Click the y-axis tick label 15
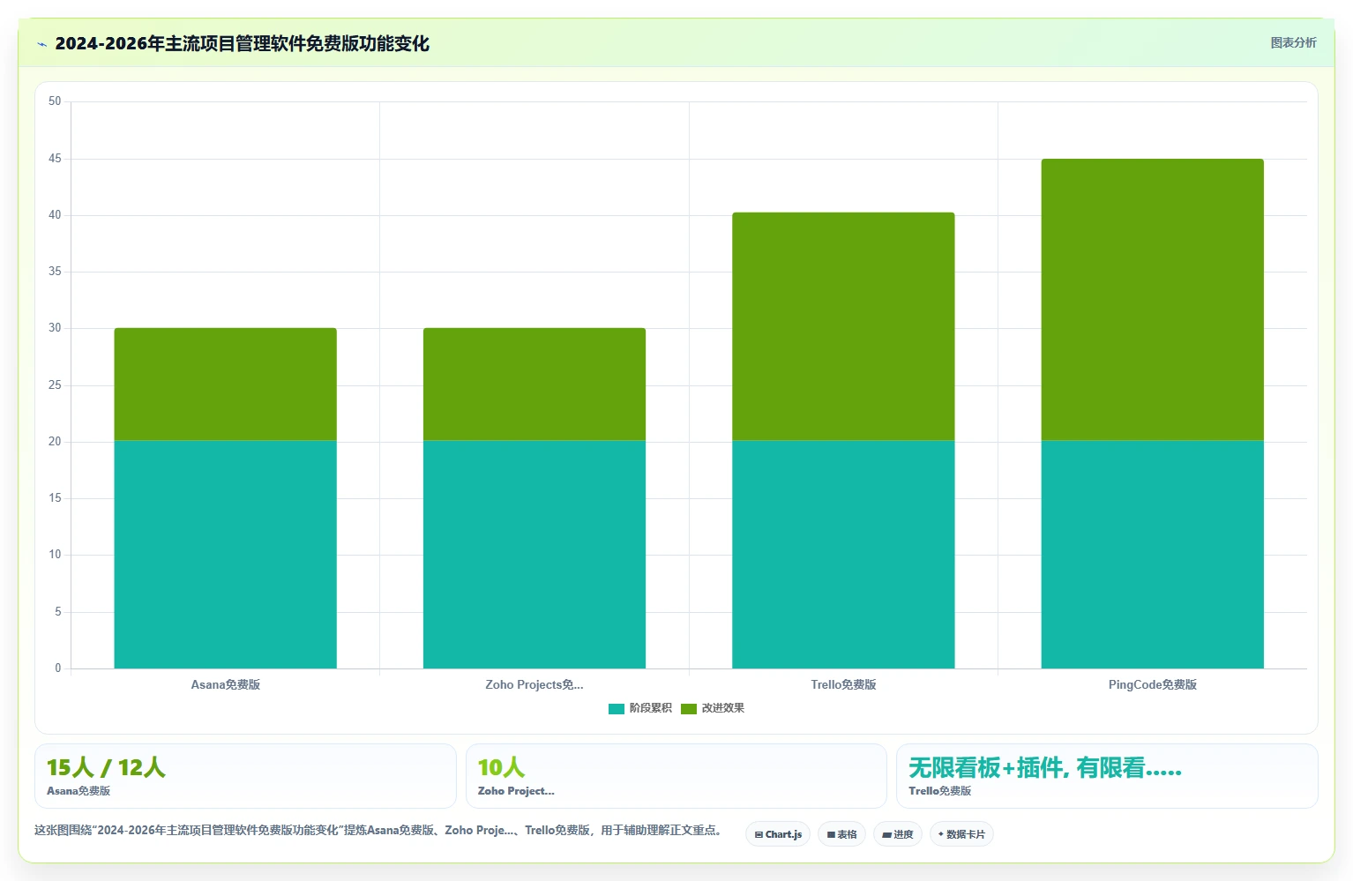1353x881 pixels. pos(55,498)
